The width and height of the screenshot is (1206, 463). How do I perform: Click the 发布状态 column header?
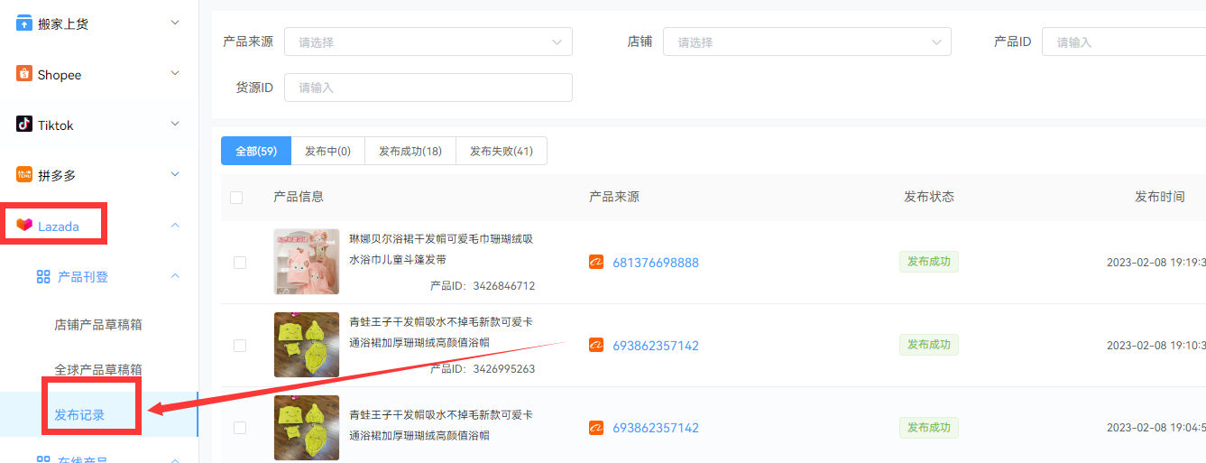tap(929, 197)
